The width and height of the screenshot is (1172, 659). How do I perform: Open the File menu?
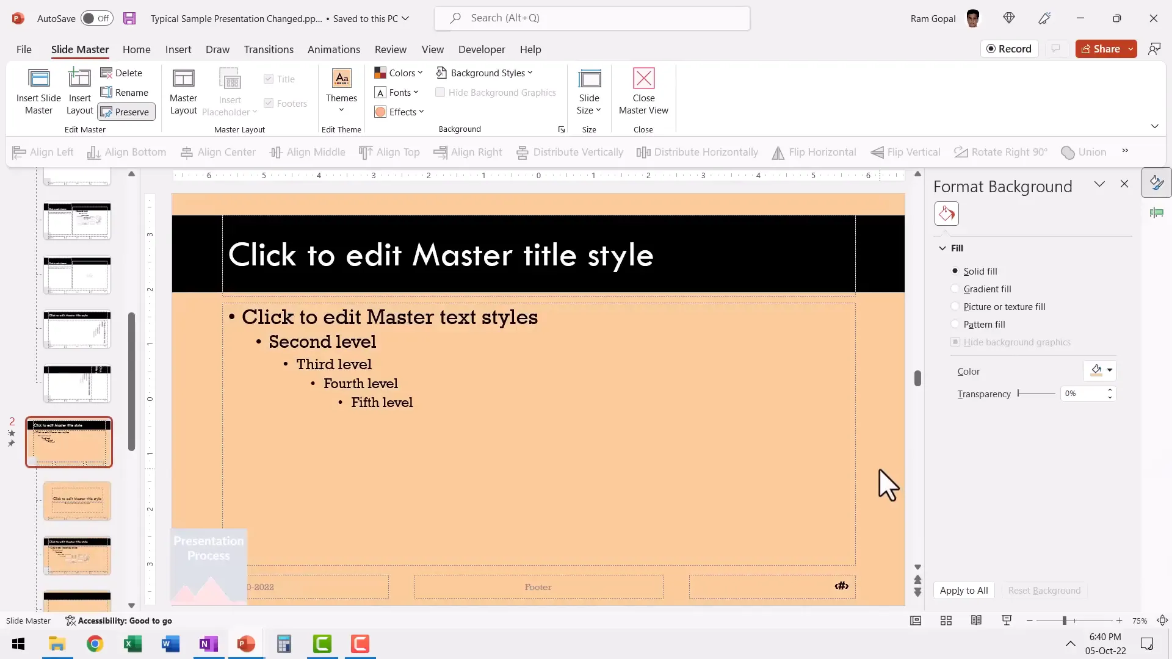coord(24,49)
